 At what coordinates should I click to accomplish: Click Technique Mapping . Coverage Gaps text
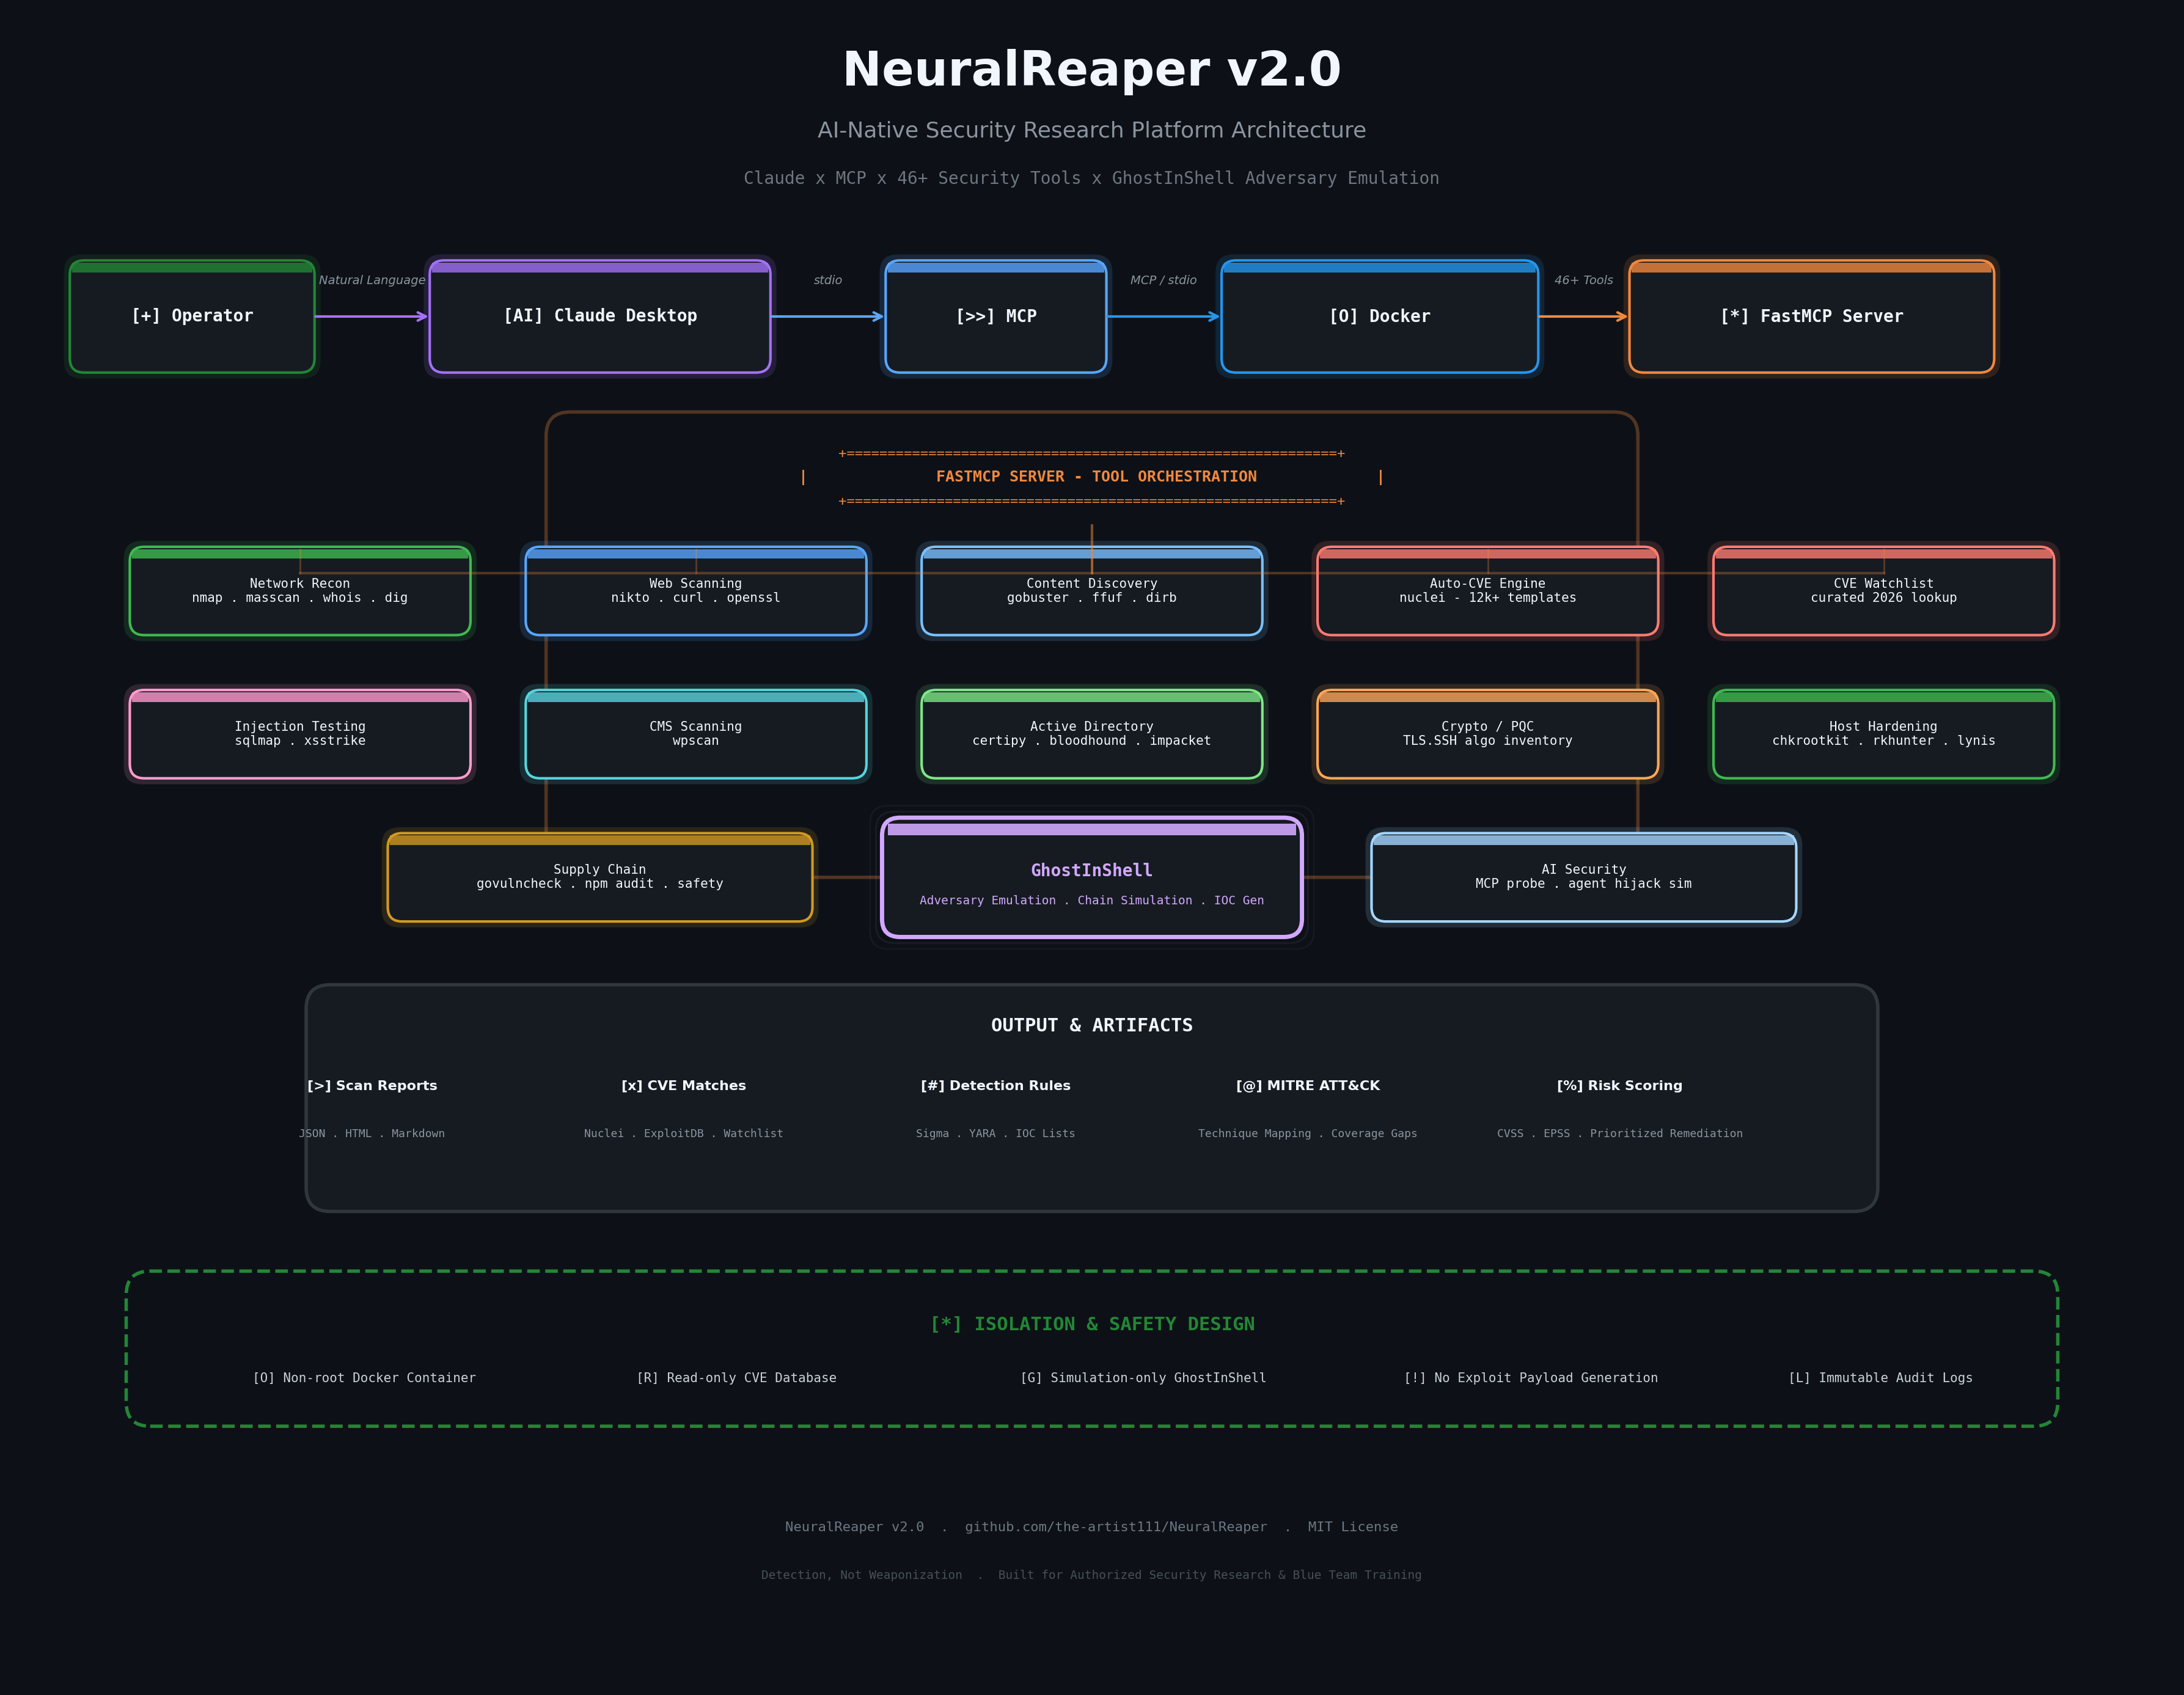(x=1308, y=1133)
